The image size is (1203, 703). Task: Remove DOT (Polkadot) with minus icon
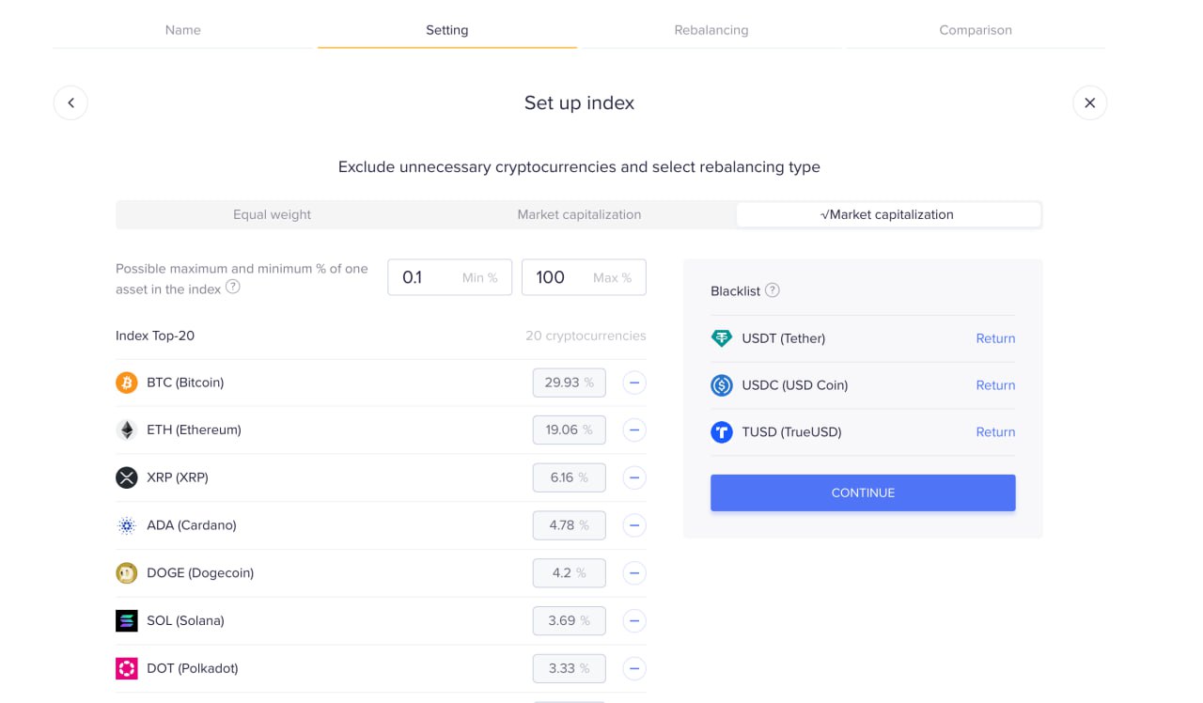[x=634, y=668]
